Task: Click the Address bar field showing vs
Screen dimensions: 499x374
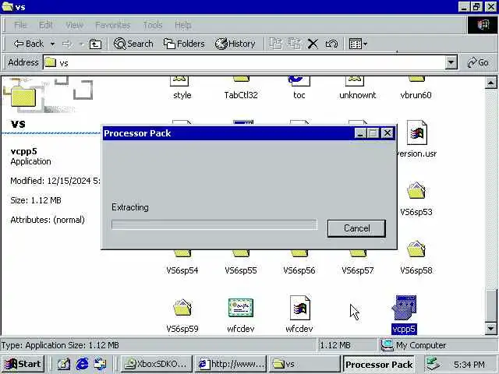Action: 244,62
